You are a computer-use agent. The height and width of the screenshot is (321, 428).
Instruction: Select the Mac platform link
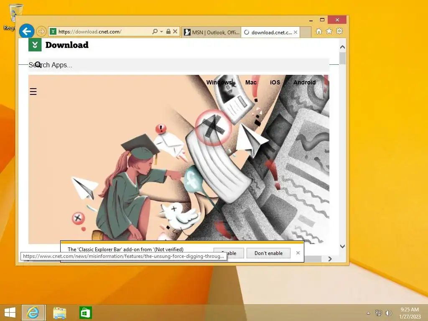coord(251,82)
